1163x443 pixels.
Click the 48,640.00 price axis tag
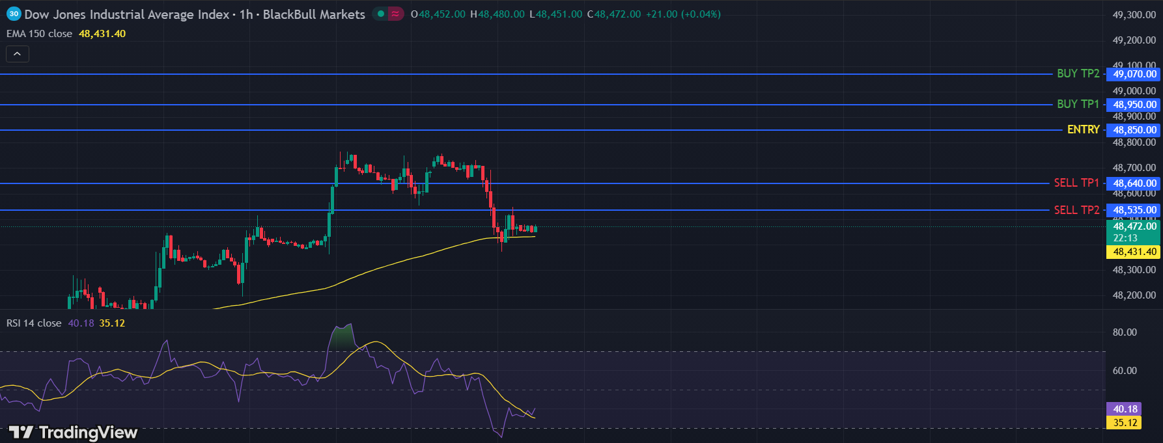click(1134, 183)
